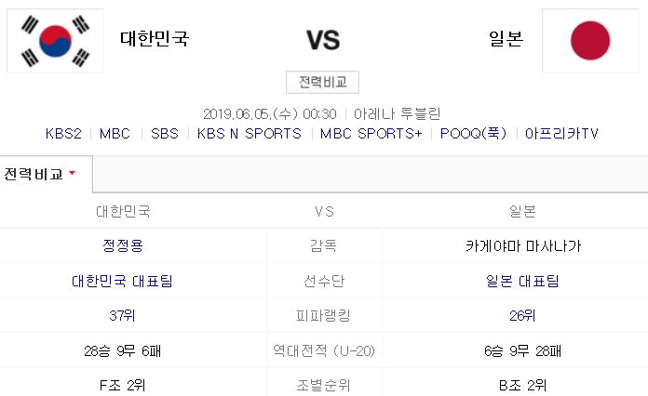
Task: Click the South Korea flag image
Action: pyautogui.click(x=55, y=39)
